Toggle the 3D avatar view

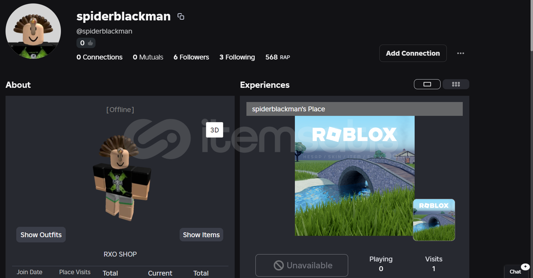(x=215, y=130)
